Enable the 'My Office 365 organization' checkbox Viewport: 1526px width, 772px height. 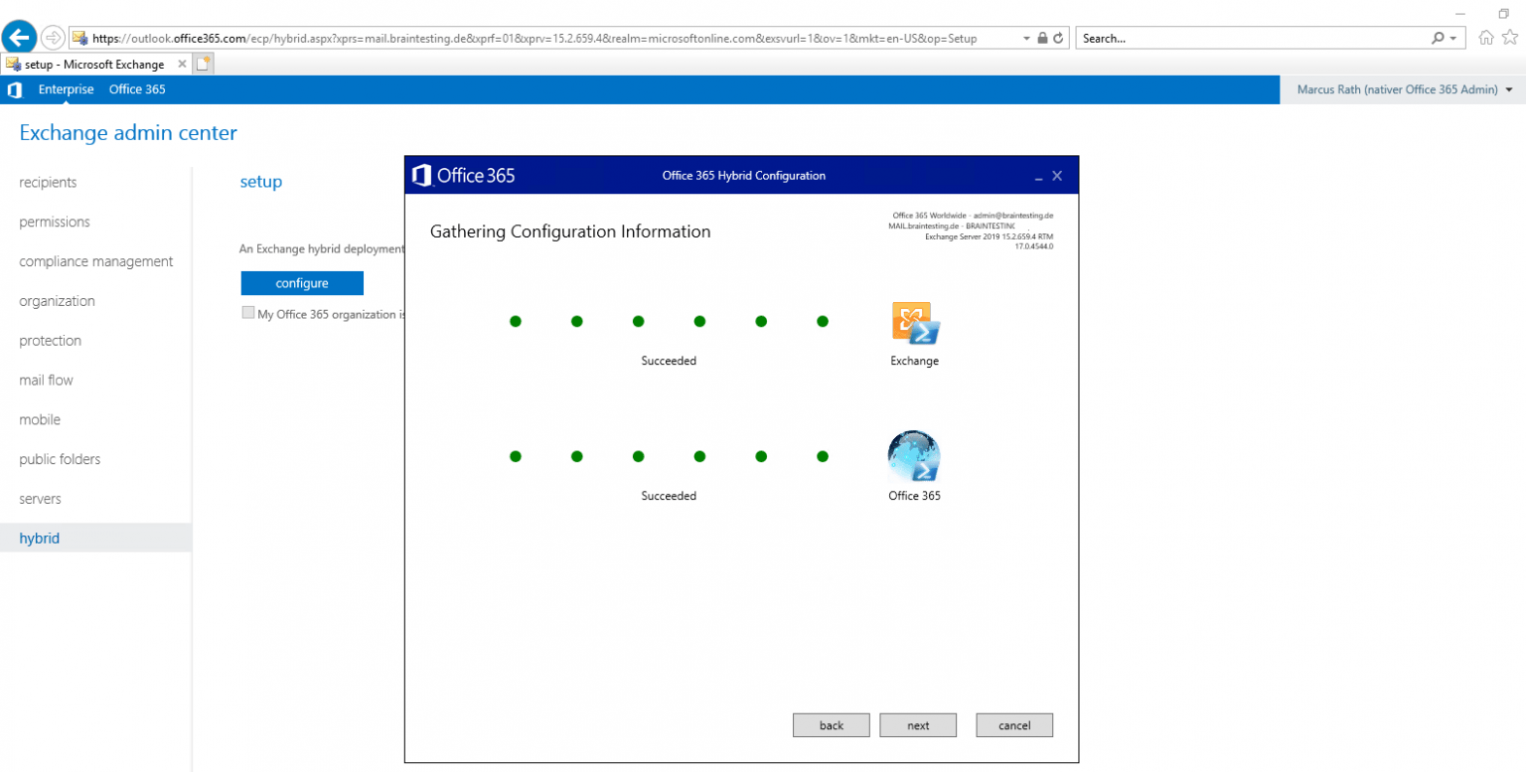click(248, 313)
